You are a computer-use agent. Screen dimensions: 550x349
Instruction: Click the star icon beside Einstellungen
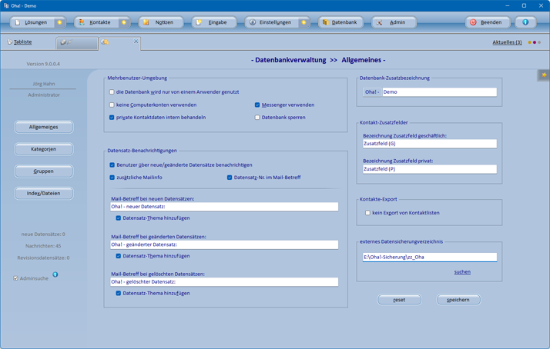[304, 22]
